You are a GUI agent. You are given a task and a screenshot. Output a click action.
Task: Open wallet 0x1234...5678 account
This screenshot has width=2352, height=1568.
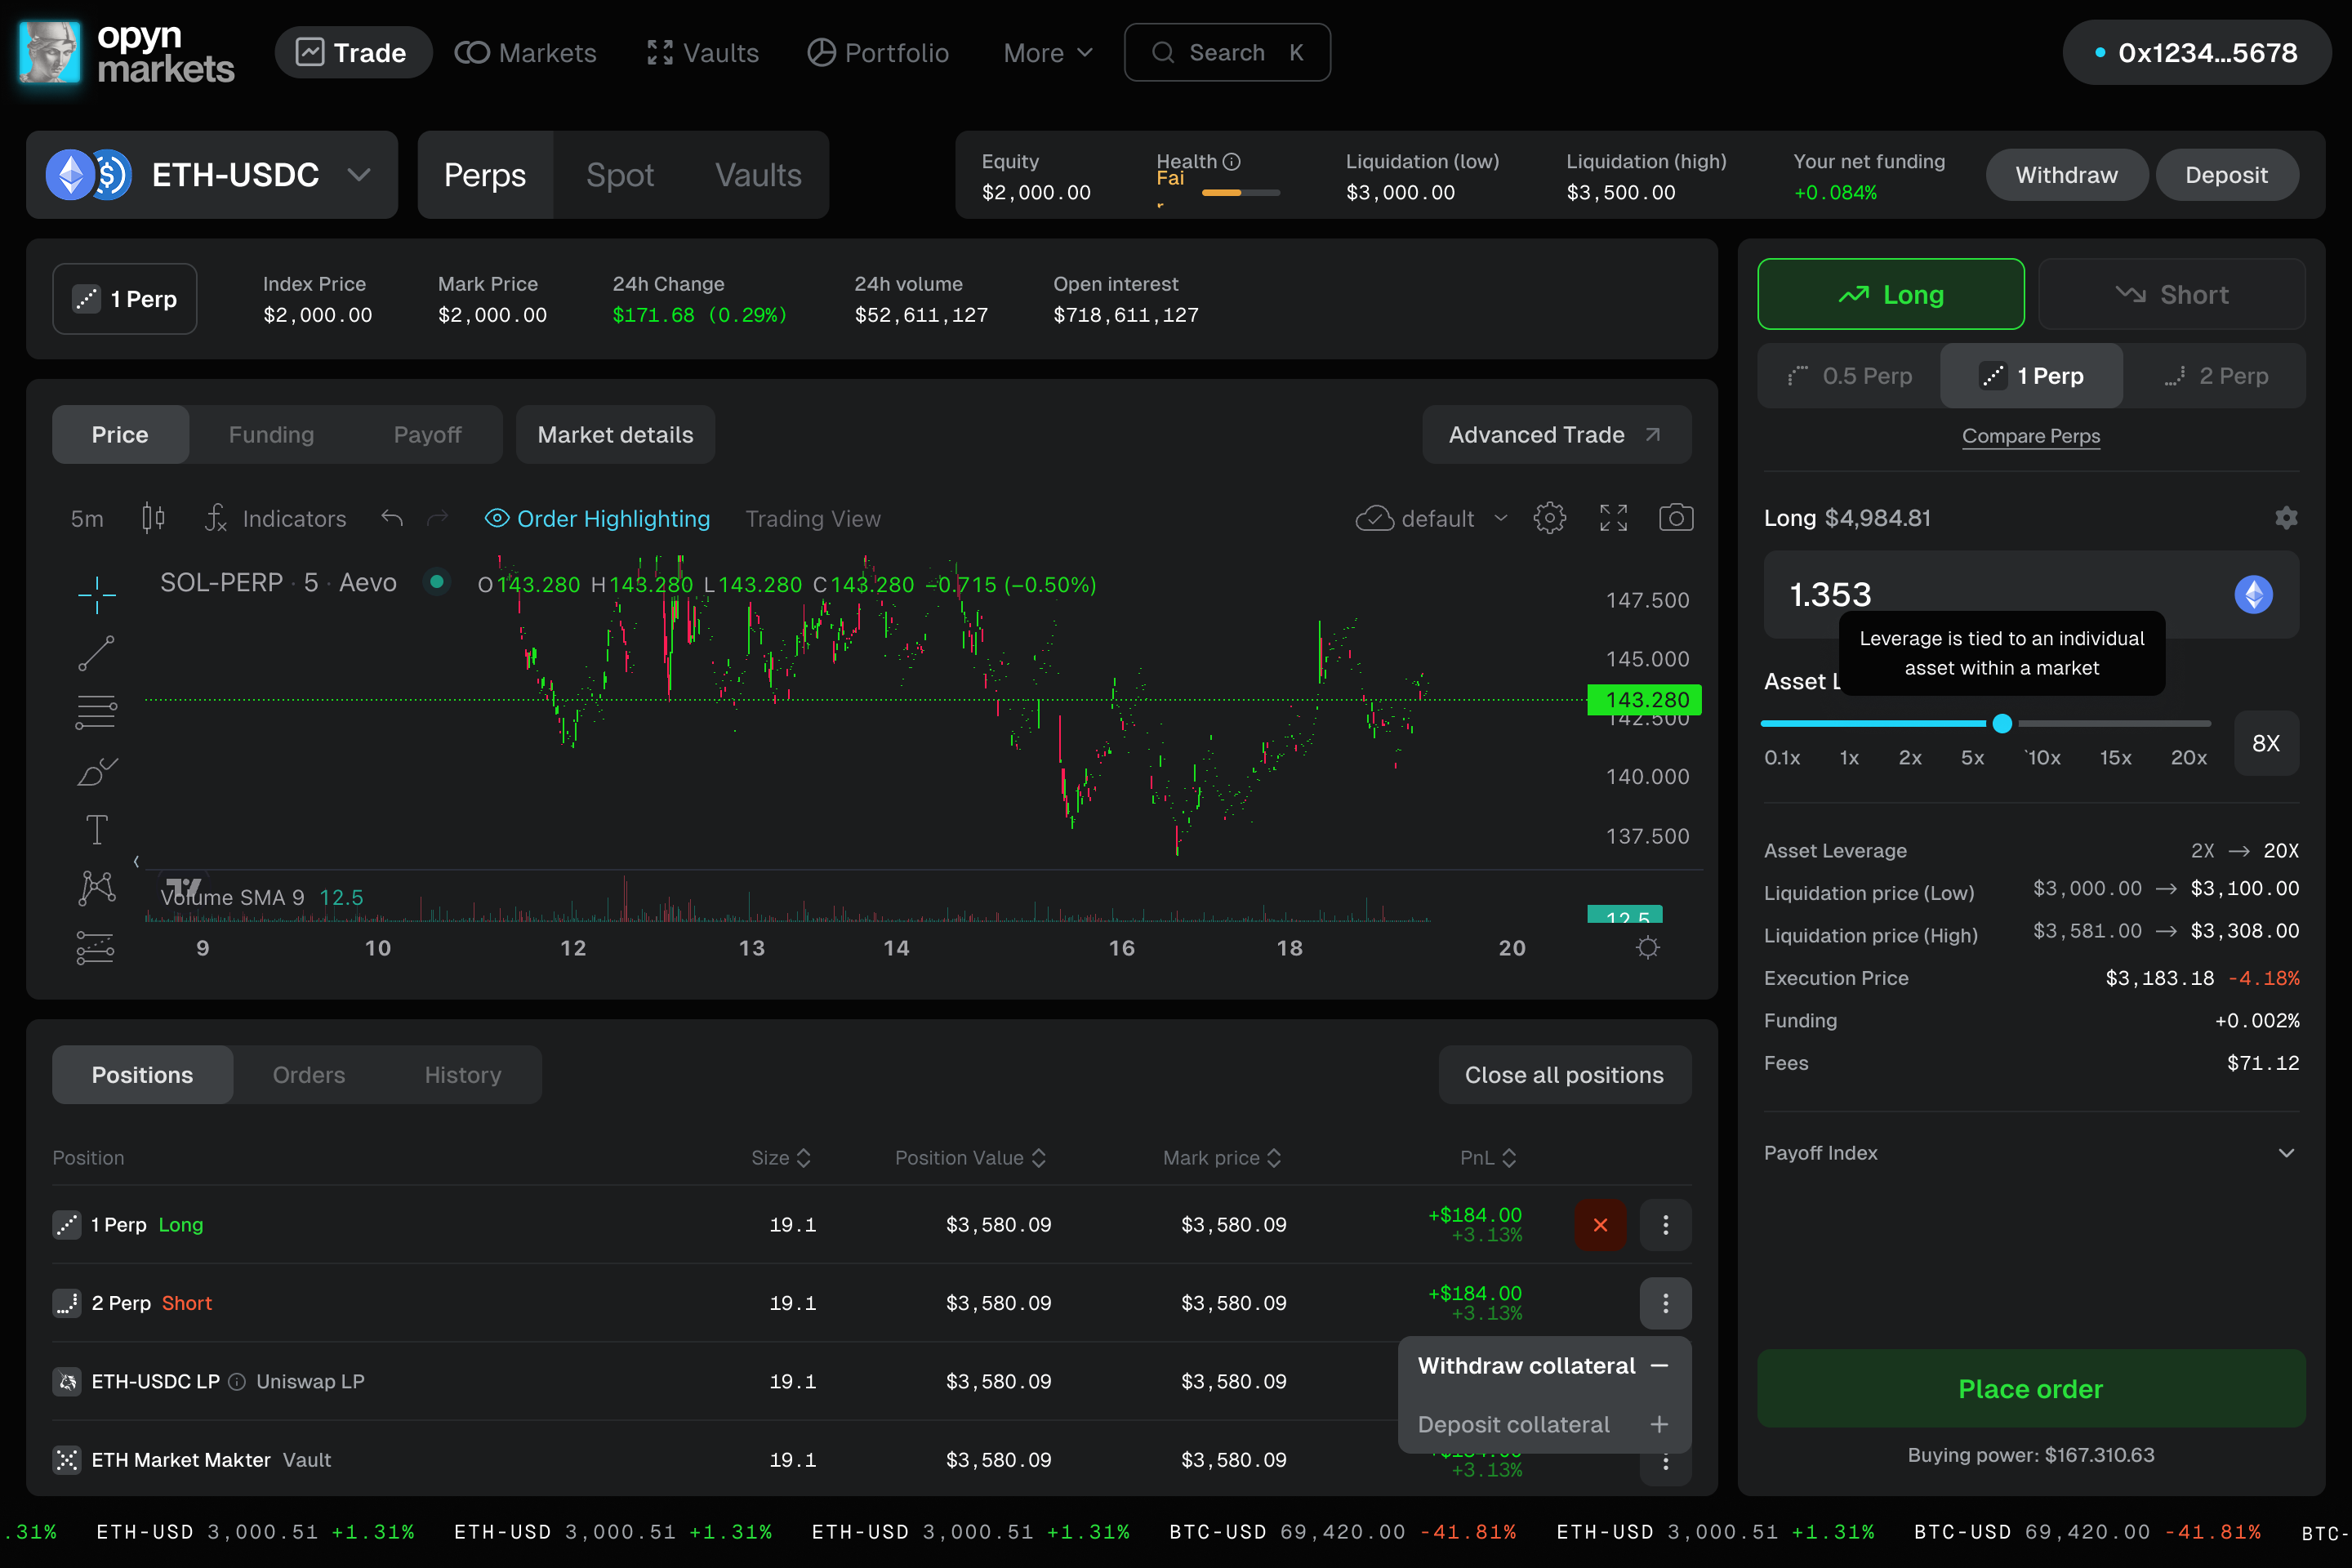pyautogui.click(x=2196, y=52)
